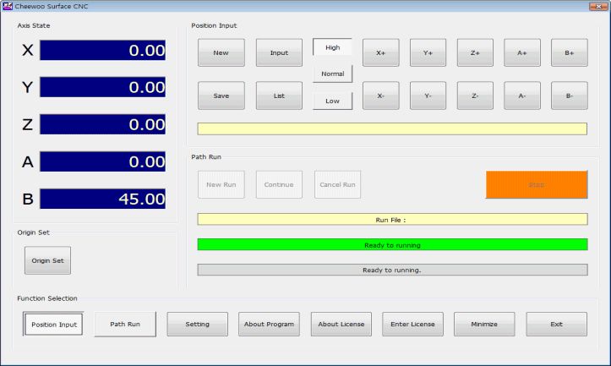Select High speed mode
The width and height of the screenshot is (611, 366).
pyautogui.click(x=332, y=47)
